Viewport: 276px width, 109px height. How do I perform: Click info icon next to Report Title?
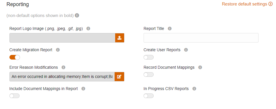170,28
